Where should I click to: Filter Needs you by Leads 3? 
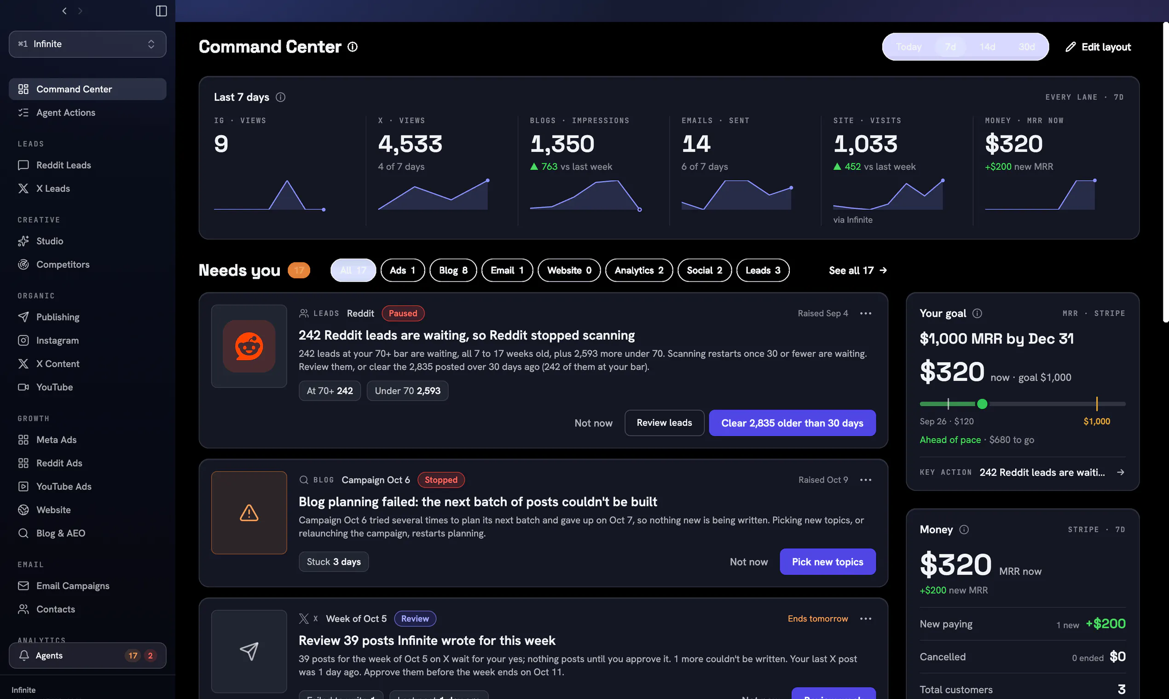(x=763, y=270)
